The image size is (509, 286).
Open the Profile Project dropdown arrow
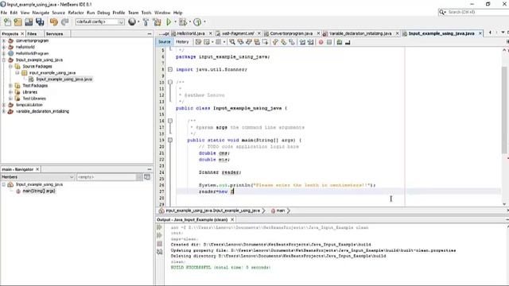click(x=204, y=21)
